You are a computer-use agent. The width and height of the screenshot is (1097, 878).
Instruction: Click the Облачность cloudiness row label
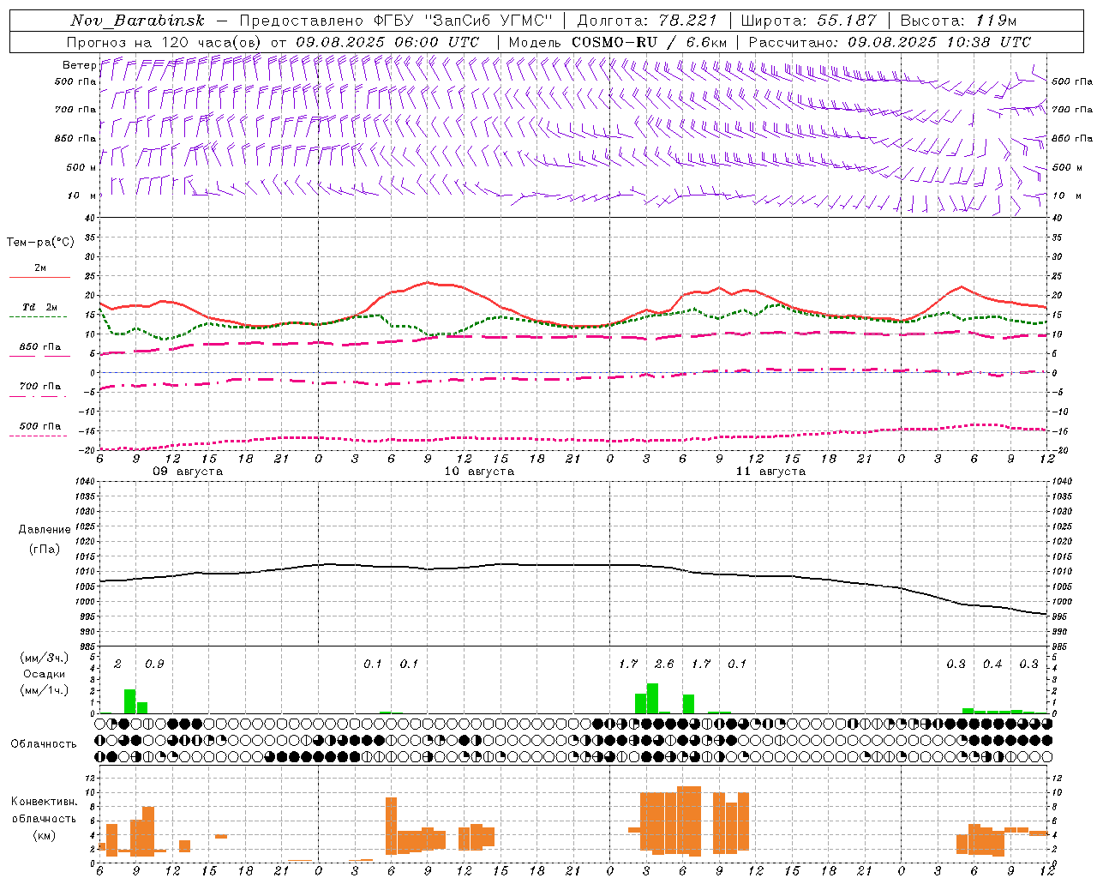tap(44, 744)
